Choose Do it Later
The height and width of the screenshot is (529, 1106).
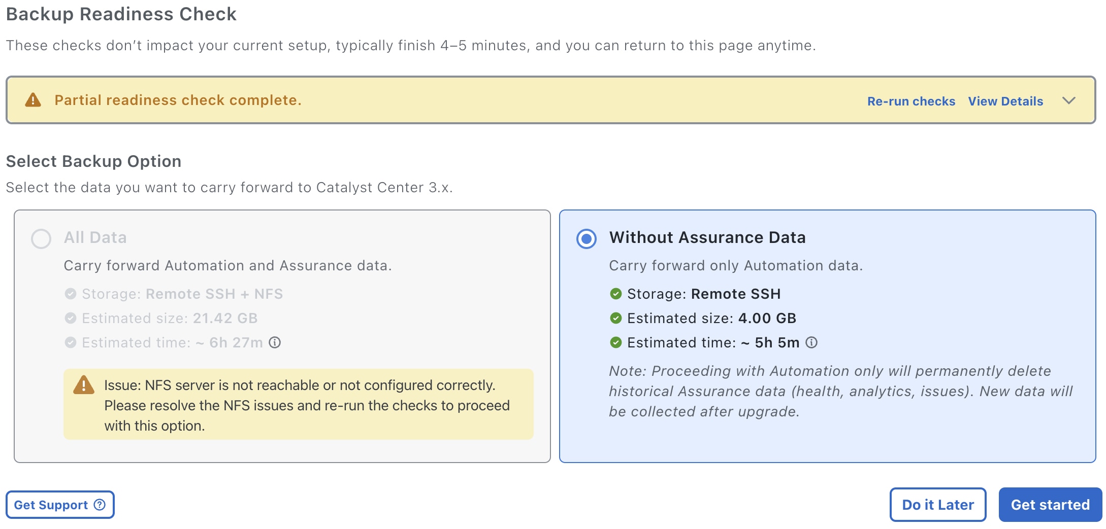pyautogui.click(x=938, y=505)
